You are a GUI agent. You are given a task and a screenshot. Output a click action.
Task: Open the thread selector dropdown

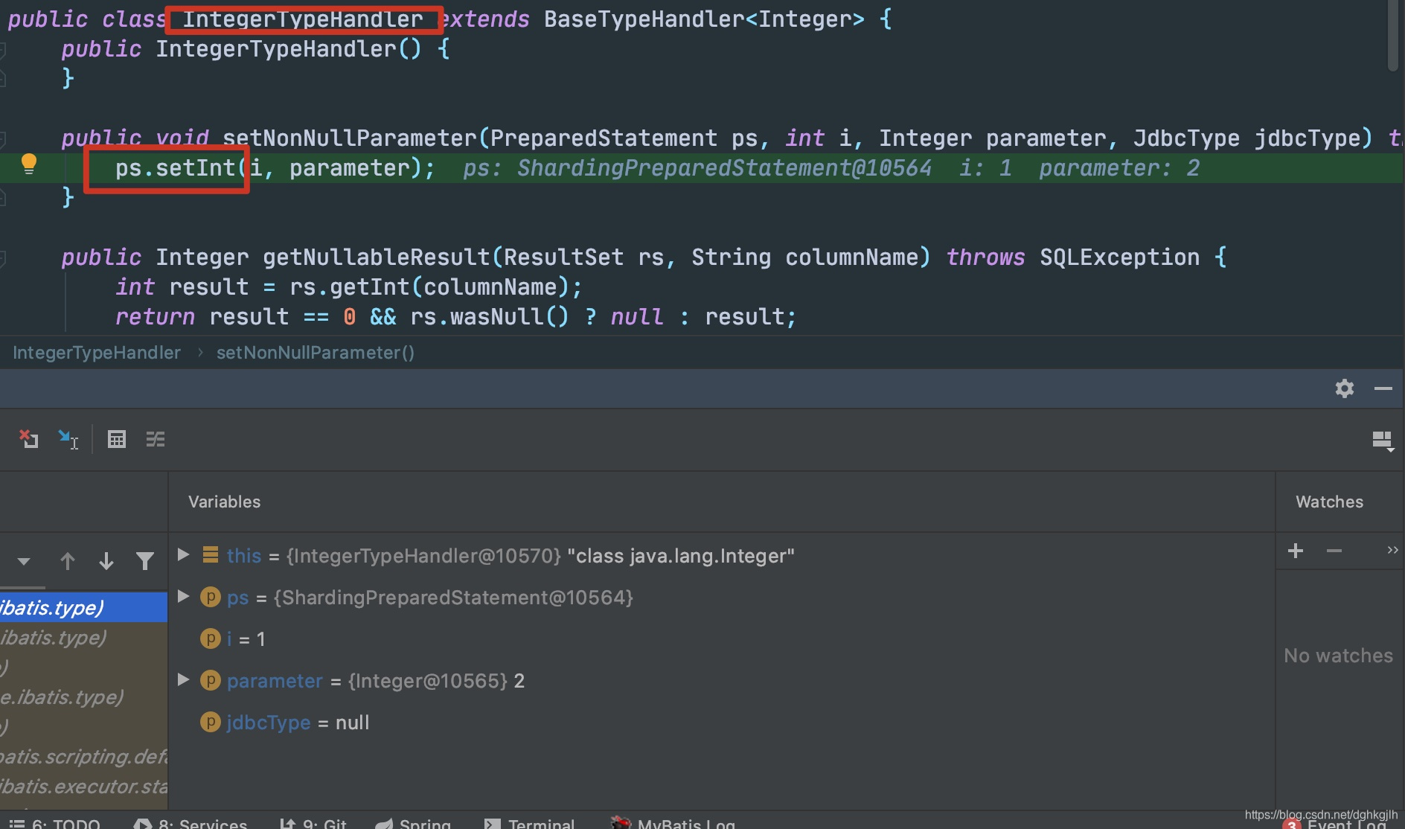pyautogui.click(x=24, y=561)
